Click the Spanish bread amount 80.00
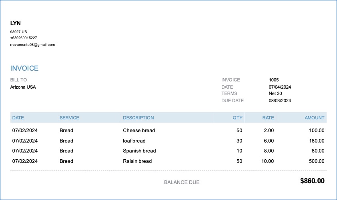This screenshot has height=200, width=337. tap(318, 150)
